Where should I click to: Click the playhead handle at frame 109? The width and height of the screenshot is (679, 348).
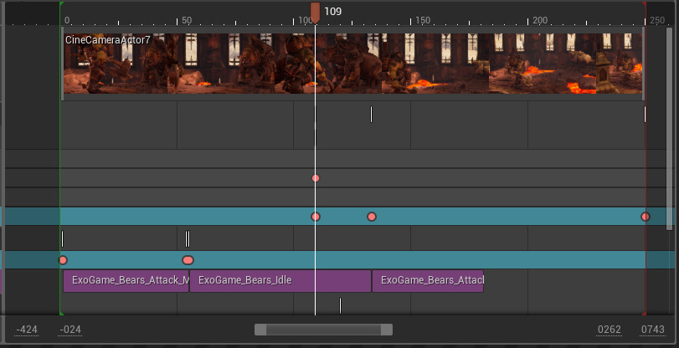(x=315, y=11)
